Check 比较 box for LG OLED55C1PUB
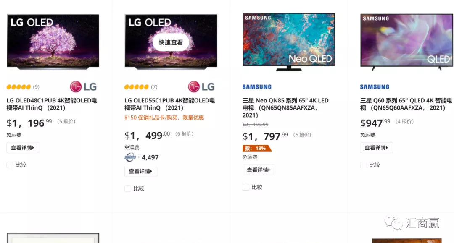Image resolution: width=454 pixels, height=243 pixels. click(x=128, y=188)
